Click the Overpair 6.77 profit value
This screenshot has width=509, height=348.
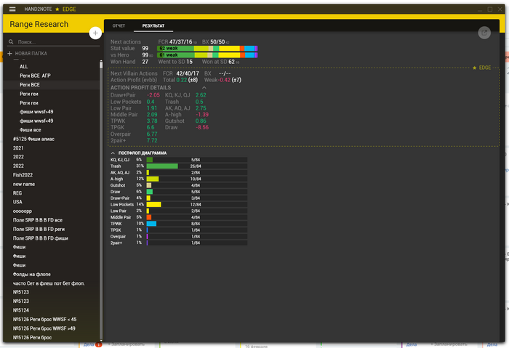point(152,134)
